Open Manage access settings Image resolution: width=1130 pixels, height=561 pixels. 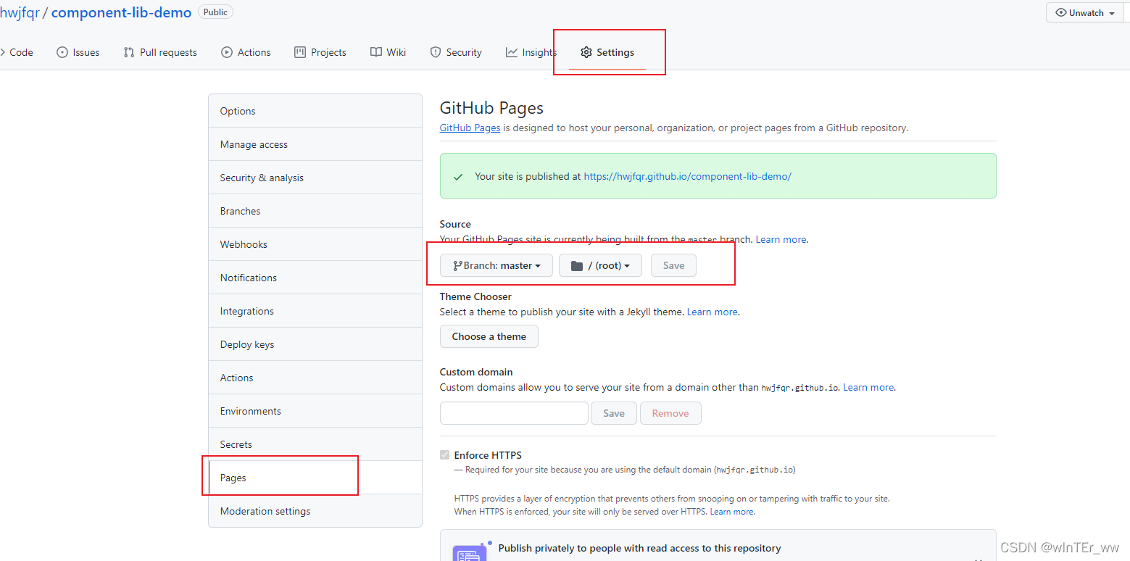click(x=315, y=144)
